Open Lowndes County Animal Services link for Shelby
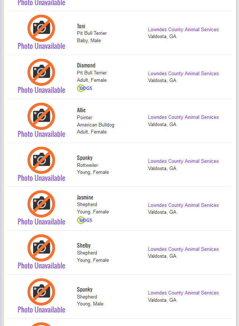The height and width of the screenshot is (326, 239). pyautogui.click(x=183, y=249)
